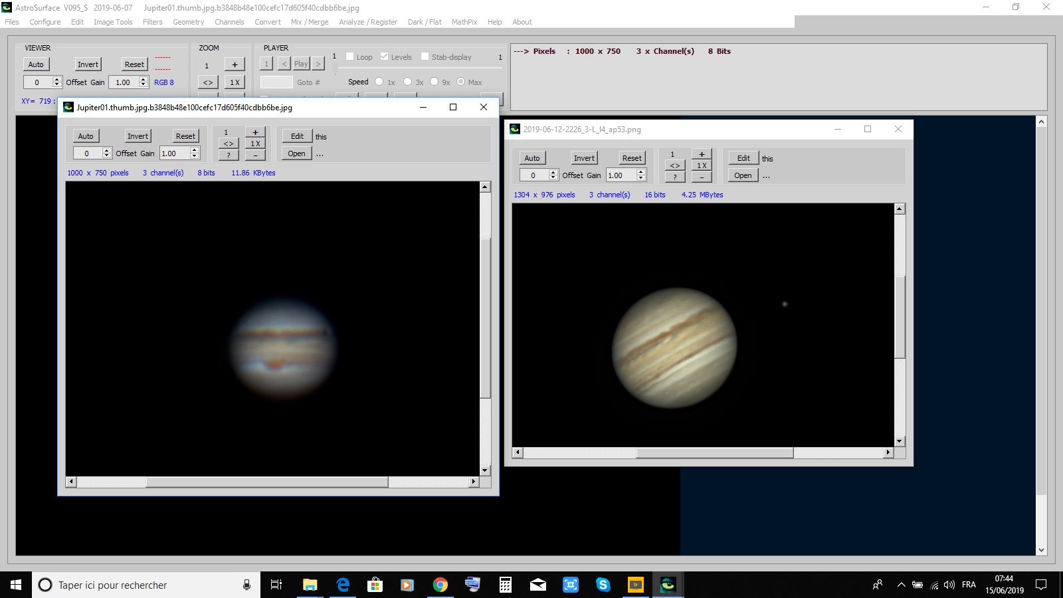Enable the Stab-display checkbox

(x=425, y=56)
